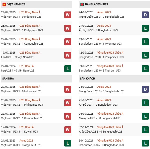150x149 pixels.
Task: Click L badge for Arập Xêut 3-0 match
Action: (x=145, y=130)
